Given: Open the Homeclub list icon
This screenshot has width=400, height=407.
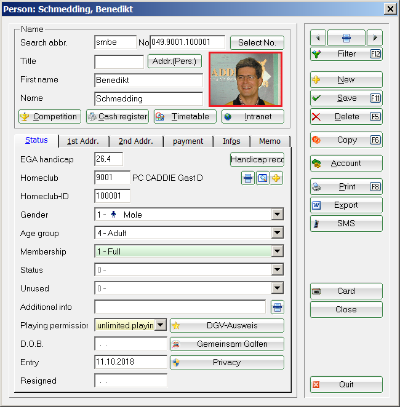Looking at the screenshot, I should 248,178.
